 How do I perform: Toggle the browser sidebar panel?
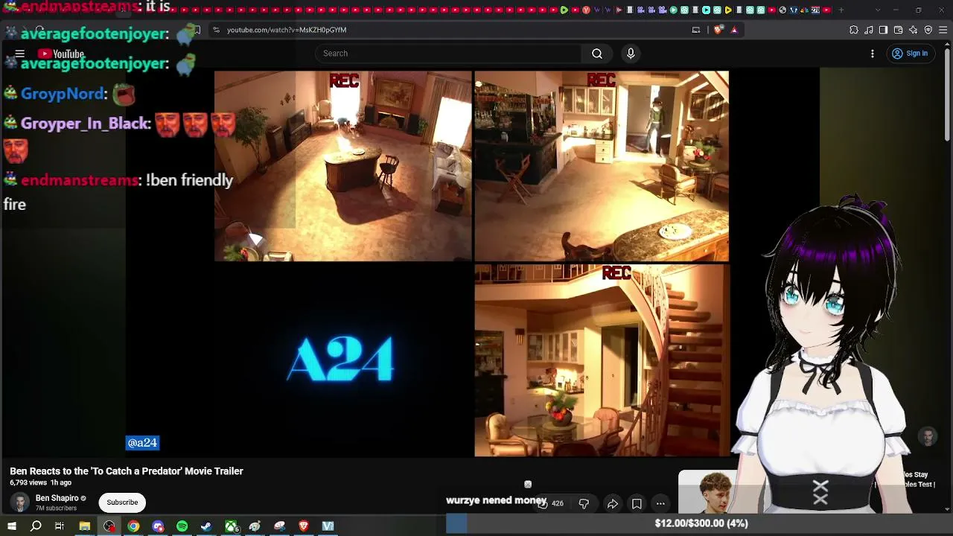883,30
